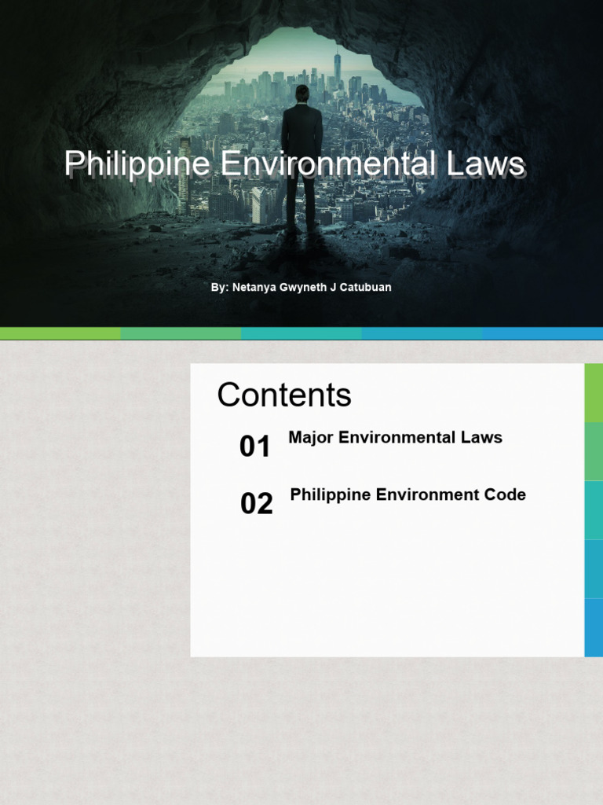Image resolution: width=603 pixels, height=805 pixels.
Task: Click the title 'Philippine Environmental Laws'
Action: click(x=295, y=164)
